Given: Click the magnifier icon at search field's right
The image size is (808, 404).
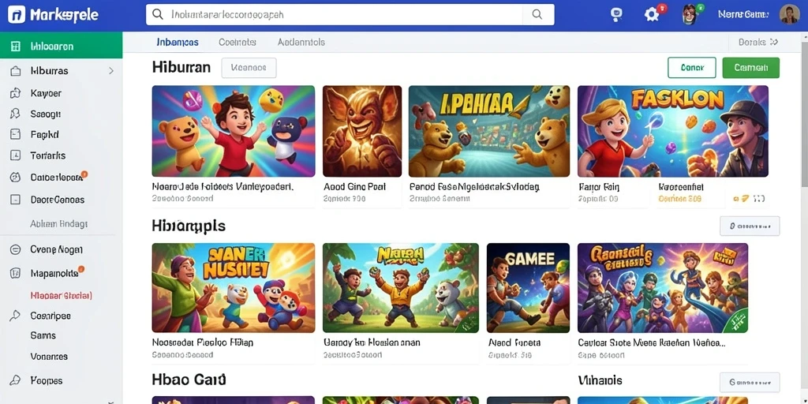Looking at the screenshot, I should (537, 14).
